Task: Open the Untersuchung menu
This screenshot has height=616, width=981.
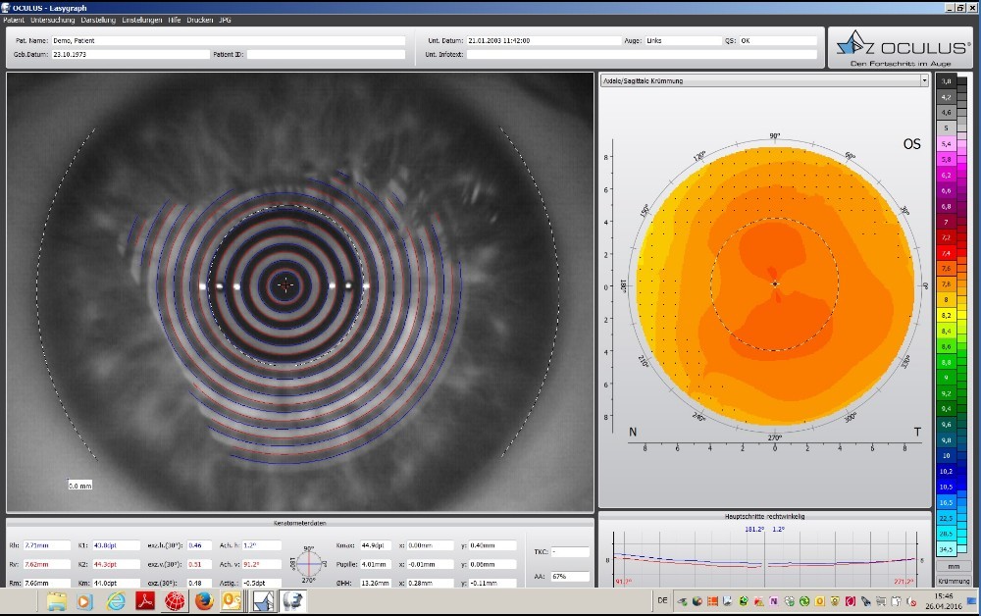Action: 53,20
